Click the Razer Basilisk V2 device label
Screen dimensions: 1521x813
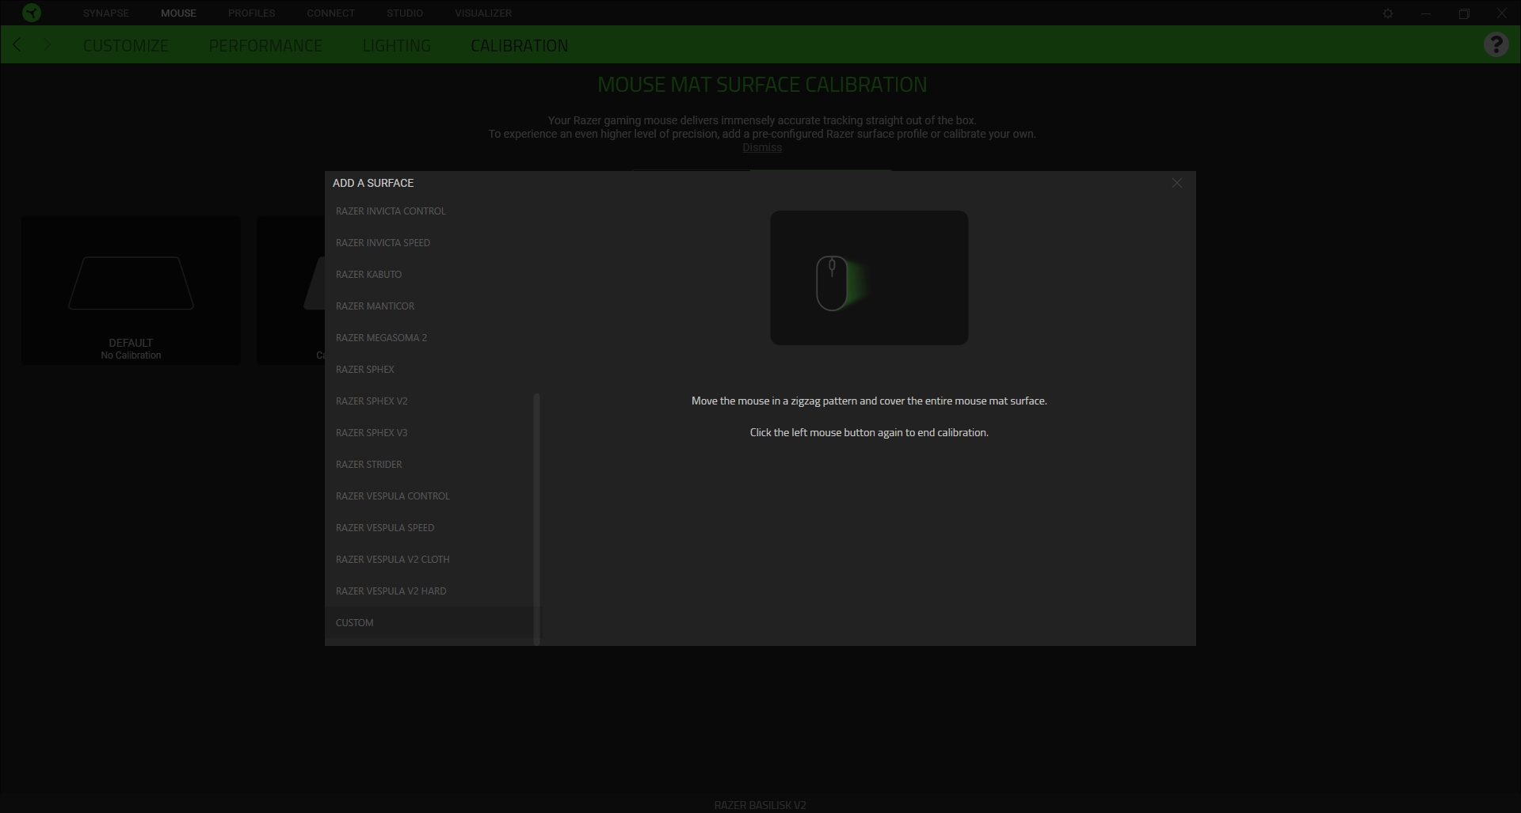pos(760,805)
